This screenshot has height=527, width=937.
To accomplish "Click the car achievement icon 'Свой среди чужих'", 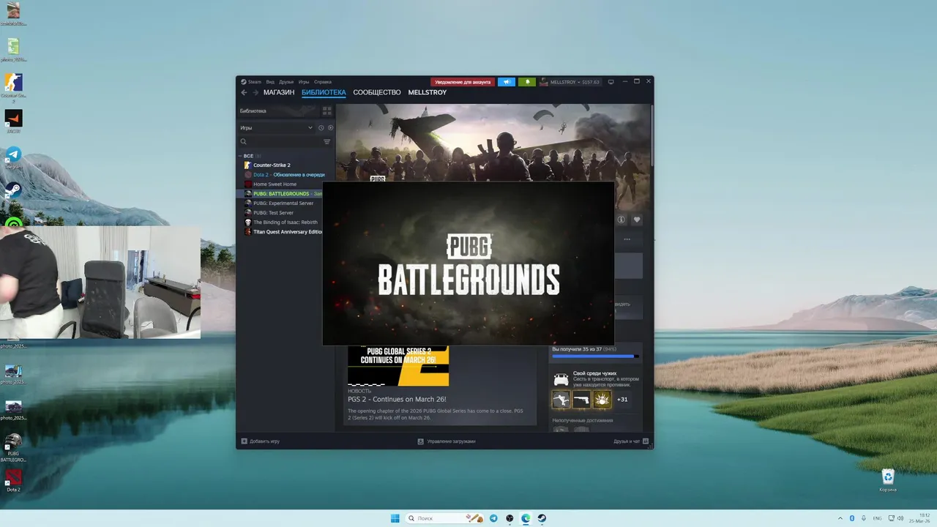I will 561,379.
